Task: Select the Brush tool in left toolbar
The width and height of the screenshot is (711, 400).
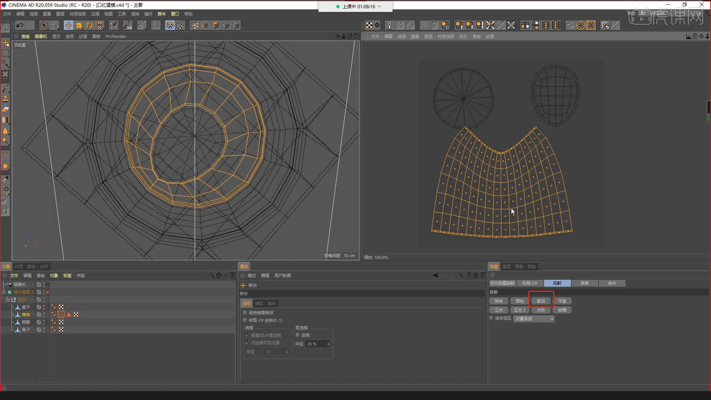Action: point(5,89)
